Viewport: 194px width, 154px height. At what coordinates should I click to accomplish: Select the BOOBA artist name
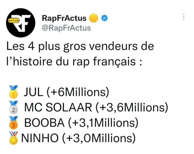(45, 123)
